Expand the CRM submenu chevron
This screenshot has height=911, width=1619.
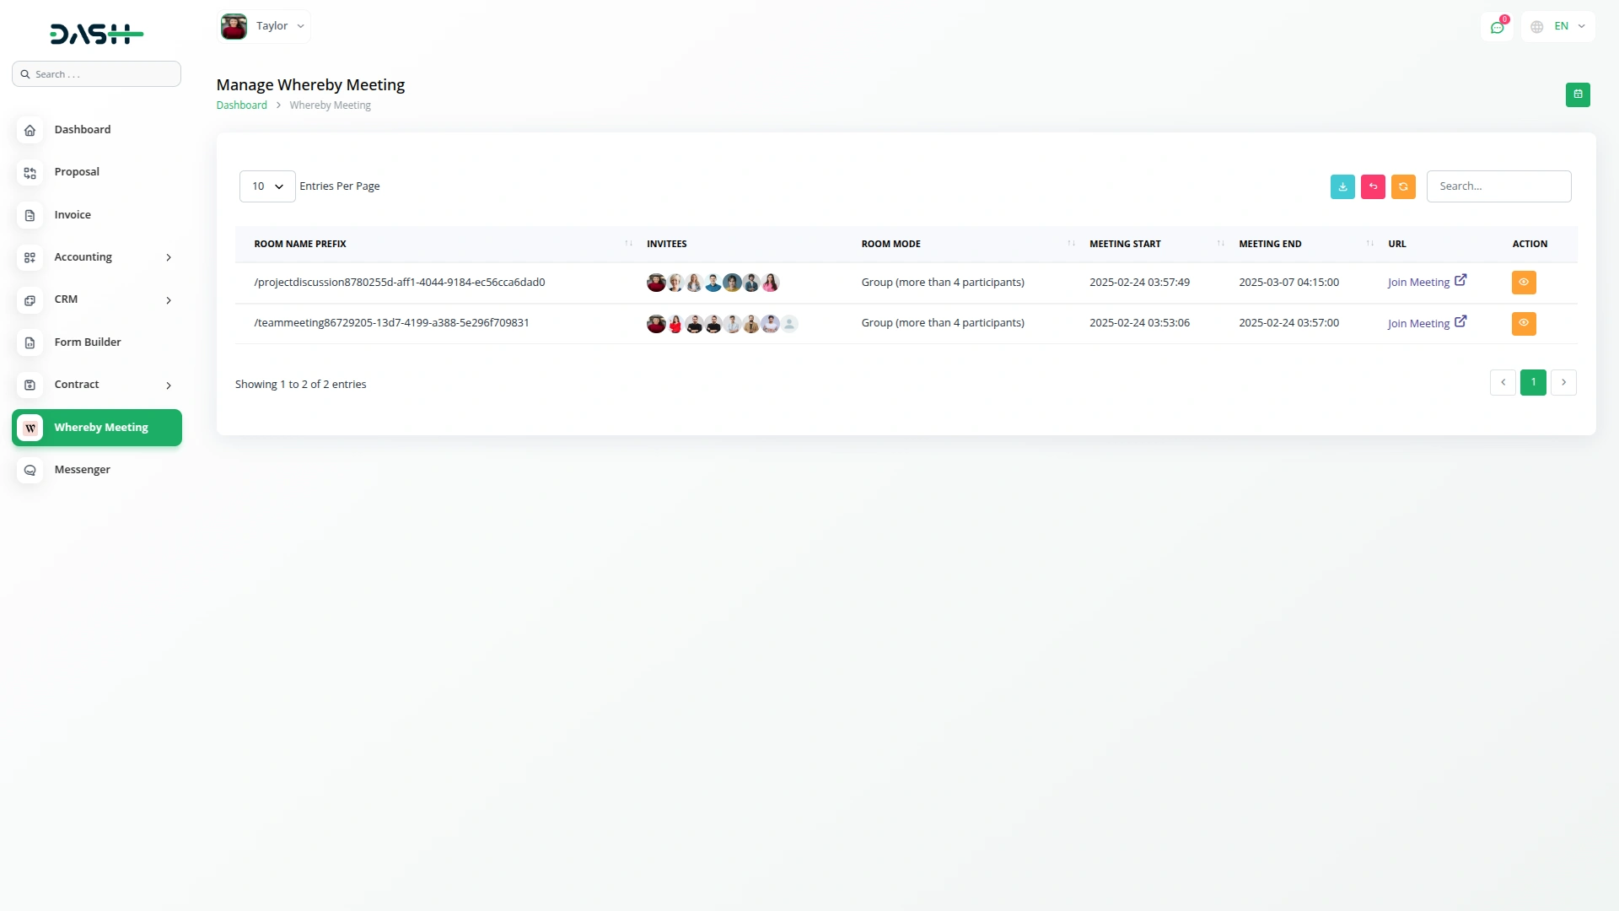169,300
